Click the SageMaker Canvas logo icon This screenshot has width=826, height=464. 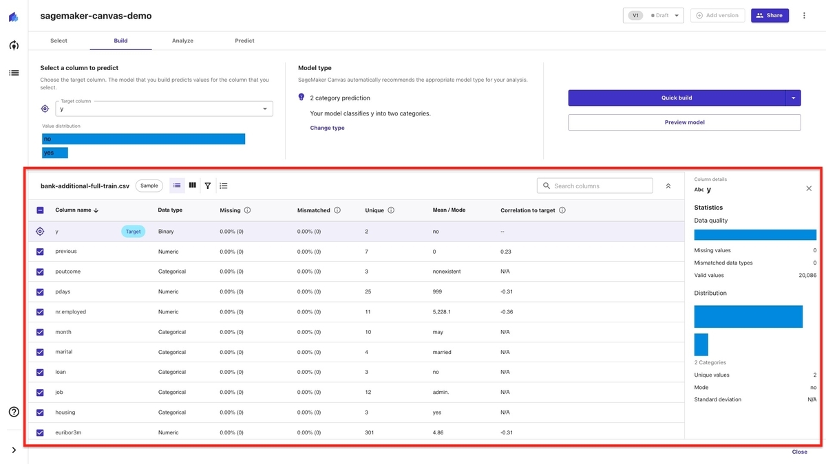click(x=14, y=16)
